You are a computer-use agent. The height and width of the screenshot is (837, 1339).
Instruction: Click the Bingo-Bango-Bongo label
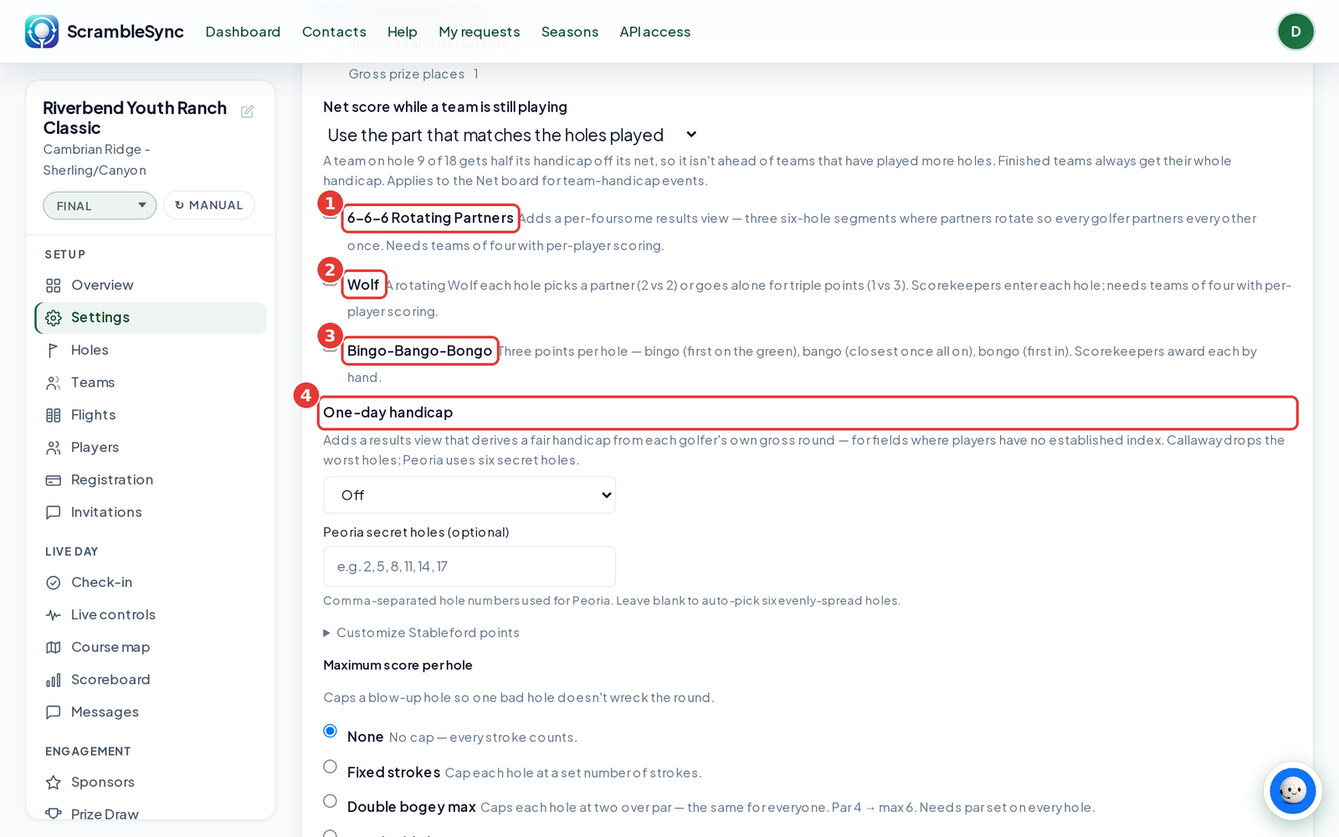[419, 351]
